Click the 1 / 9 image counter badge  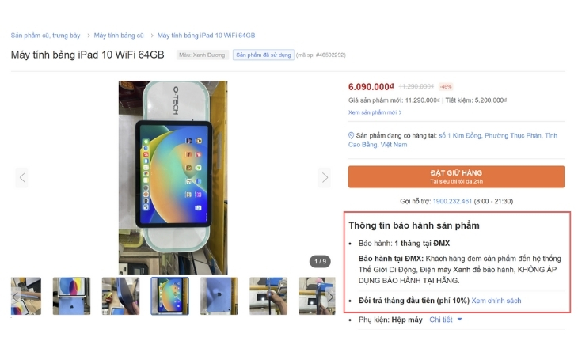pyautogui.click(x=320, y=261)
